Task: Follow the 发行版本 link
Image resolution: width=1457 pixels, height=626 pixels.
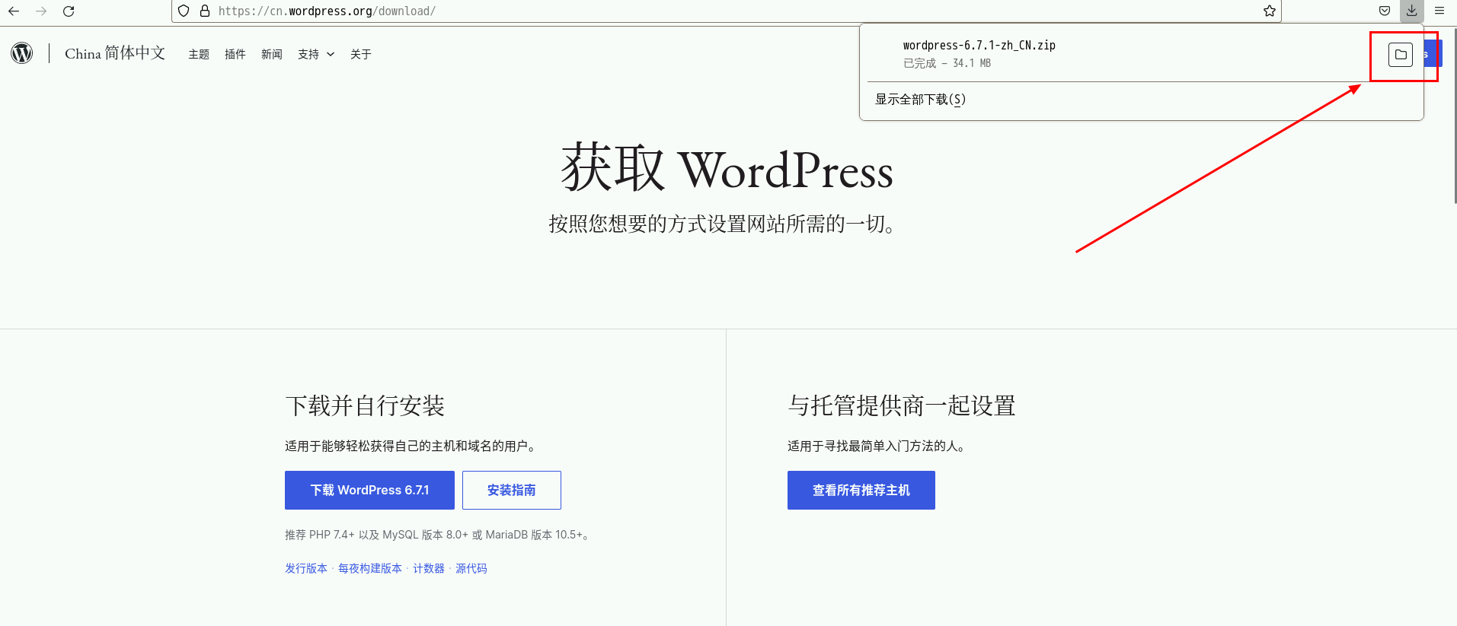Action: (x=306, y=568)
